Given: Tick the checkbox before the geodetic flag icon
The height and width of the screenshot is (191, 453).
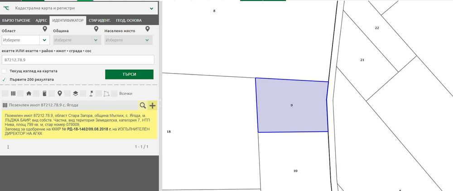Looking at the screenshot, I should (83, 93).
